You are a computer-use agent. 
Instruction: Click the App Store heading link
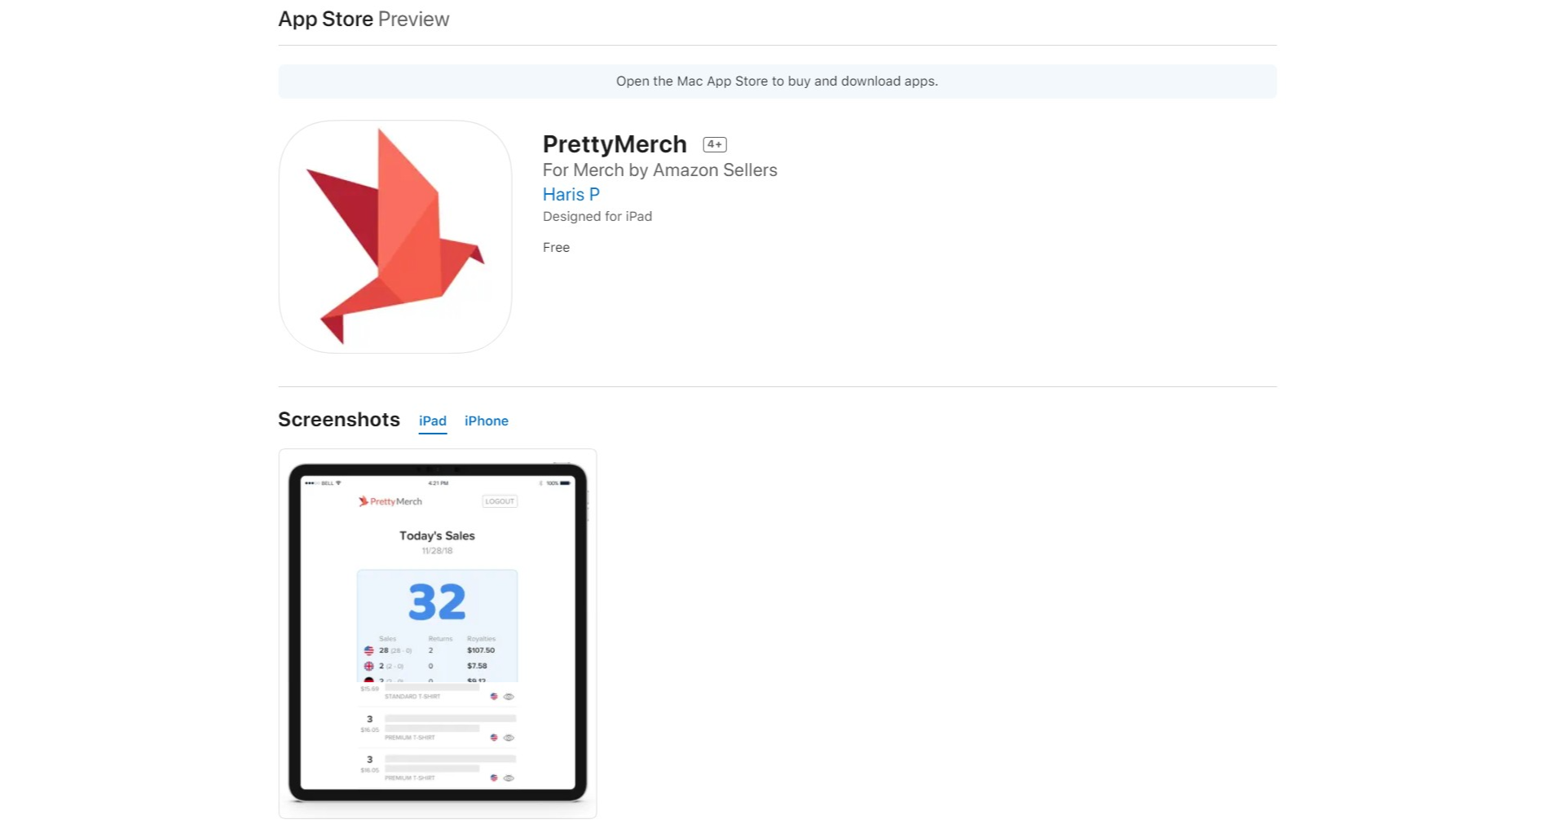point(325,19)
